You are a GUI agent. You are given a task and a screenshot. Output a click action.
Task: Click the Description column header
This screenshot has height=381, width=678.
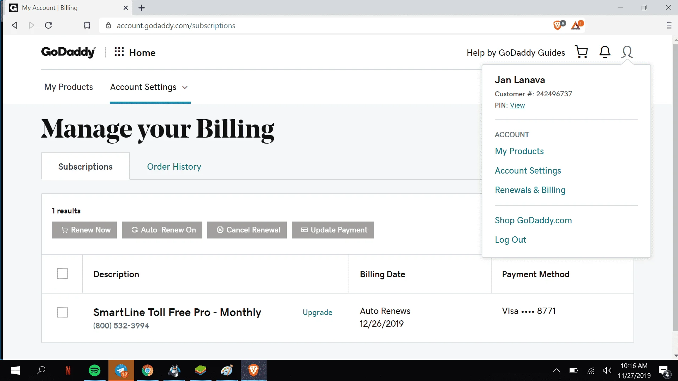point(116,274)
